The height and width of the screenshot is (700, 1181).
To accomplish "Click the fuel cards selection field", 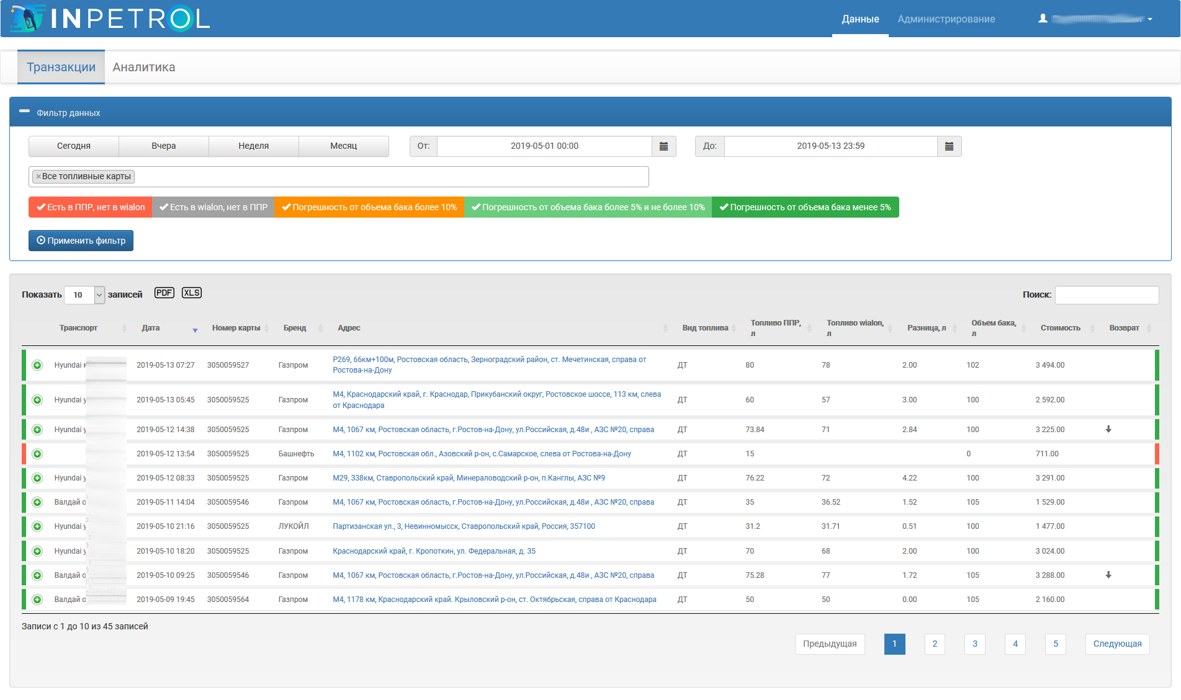I will (338, 177).
